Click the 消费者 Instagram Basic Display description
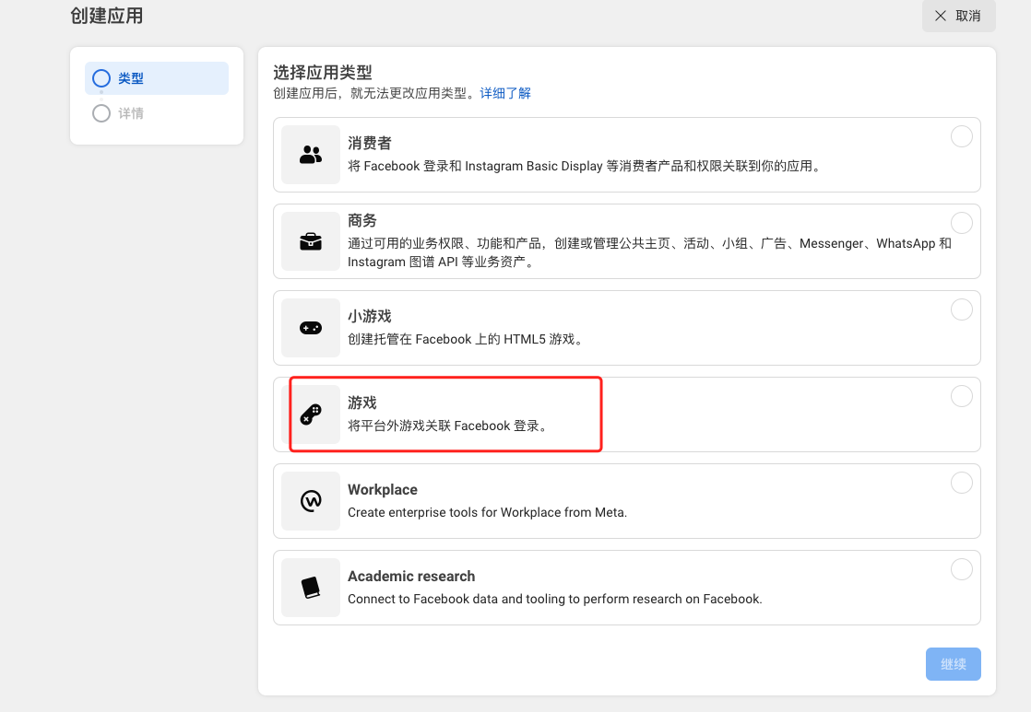Screen dimensions: 1031x712 click(585, 166)
